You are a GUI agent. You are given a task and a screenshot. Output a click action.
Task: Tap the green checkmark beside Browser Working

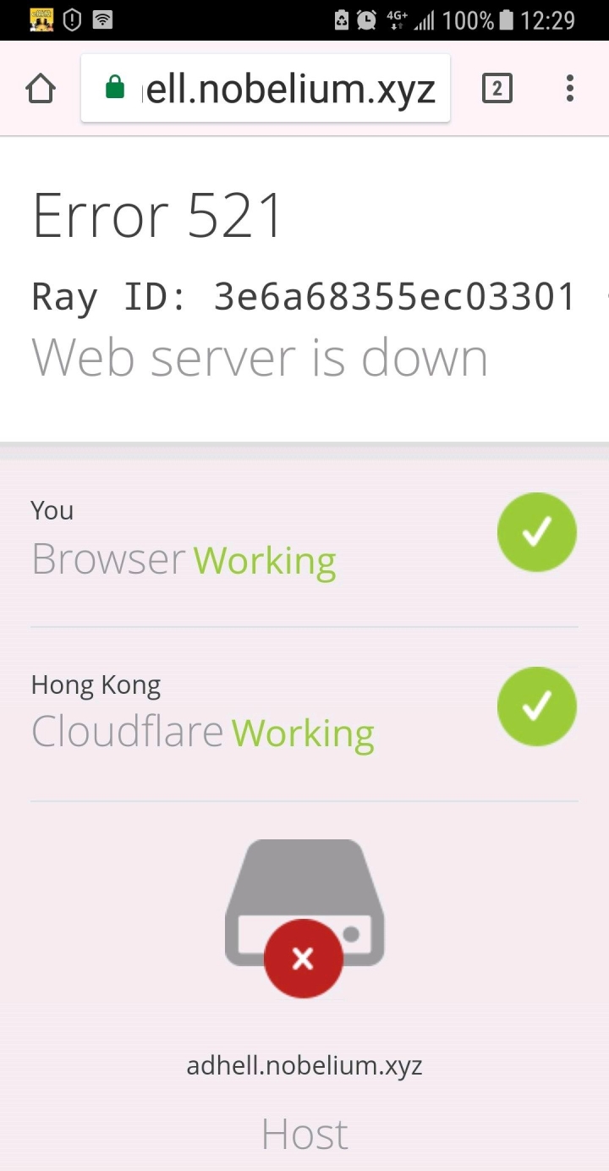[537, 532]
